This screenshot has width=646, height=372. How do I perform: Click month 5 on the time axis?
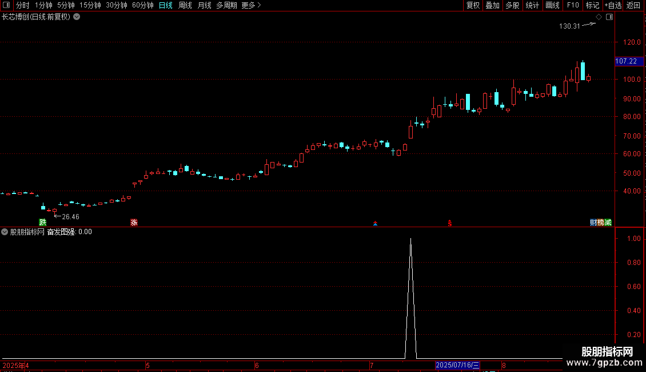147,365
